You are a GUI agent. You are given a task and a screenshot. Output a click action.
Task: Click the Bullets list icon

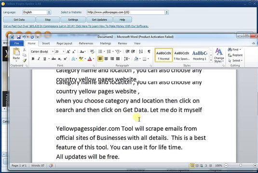coord(100,51)
